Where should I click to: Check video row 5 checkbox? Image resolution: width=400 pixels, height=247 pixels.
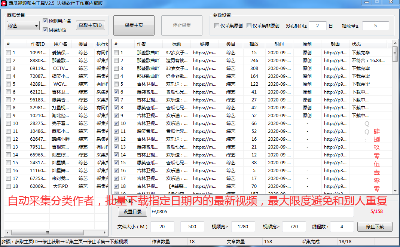tap(116, 84)
